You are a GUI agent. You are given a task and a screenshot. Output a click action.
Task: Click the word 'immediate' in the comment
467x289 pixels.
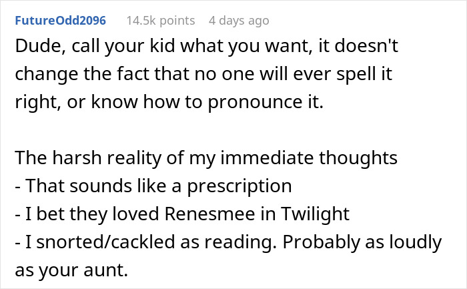267,158
